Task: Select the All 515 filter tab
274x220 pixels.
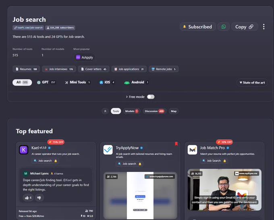Action: tap(22, 82)
